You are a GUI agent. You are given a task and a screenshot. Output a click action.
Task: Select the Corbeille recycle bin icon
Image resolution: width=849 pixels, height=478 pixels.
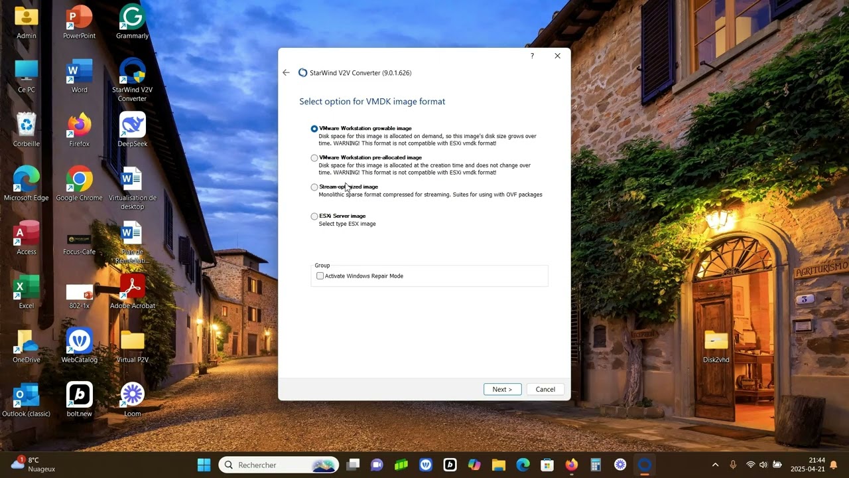(x=27, y=130)
